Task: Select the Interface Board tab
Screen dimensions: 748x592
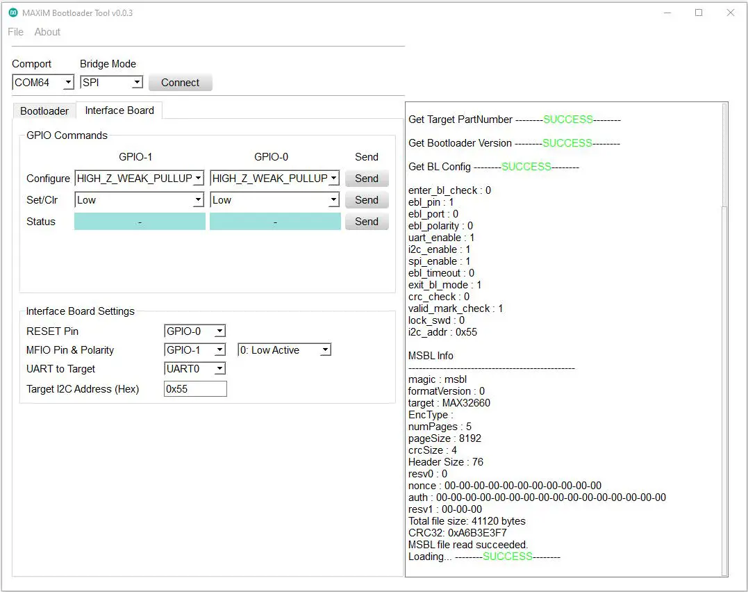Action: click(118, 110)
